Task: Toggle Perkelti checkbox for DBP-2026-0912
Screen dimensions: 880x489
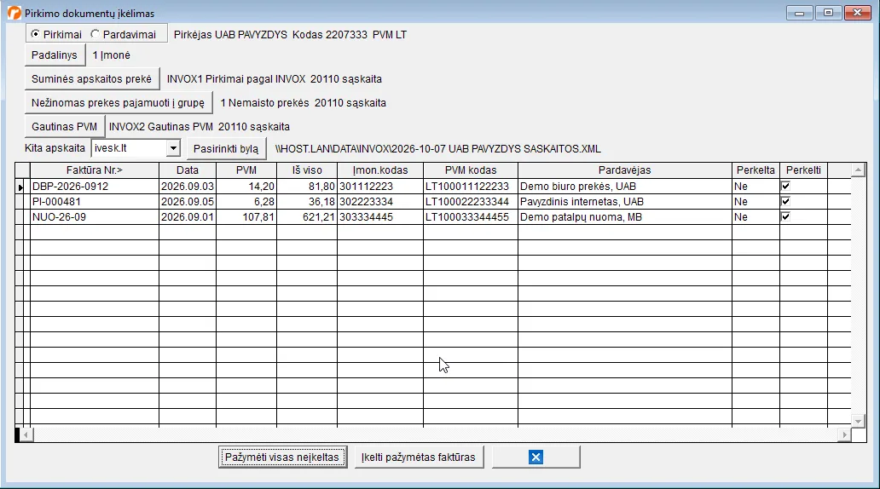Action: point(785,186)
